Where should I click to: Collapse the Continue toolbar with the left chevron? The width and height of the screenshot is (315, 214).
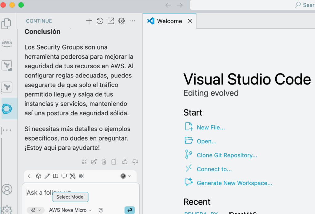tap(29, 176)
